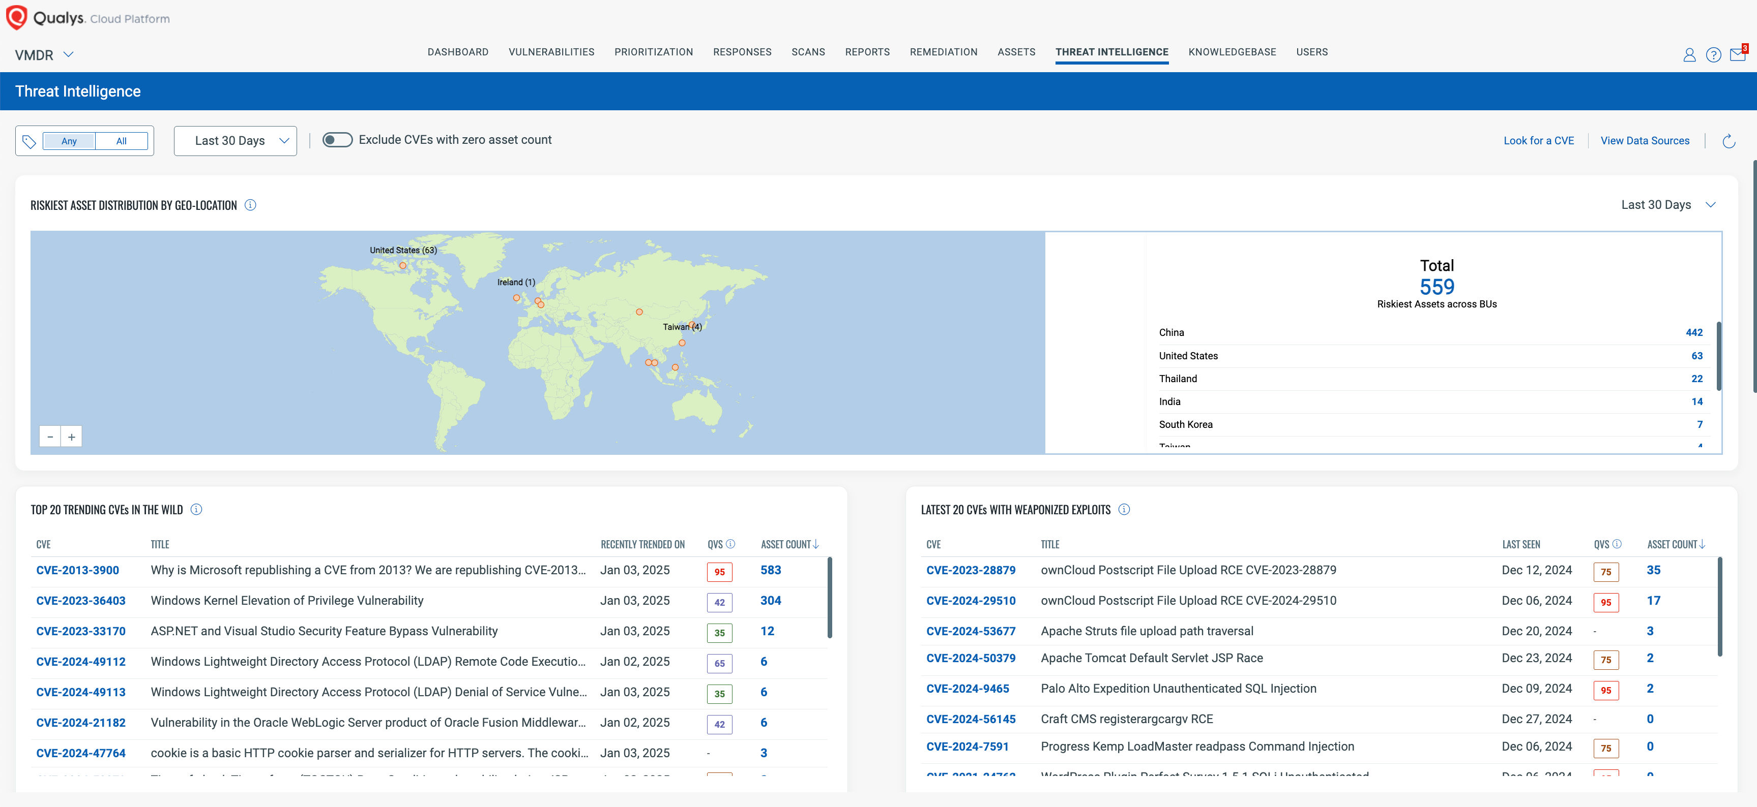This screenshot has height=807, width=1757.
Task: Open the Scans tab
Action: pos(808,52)
